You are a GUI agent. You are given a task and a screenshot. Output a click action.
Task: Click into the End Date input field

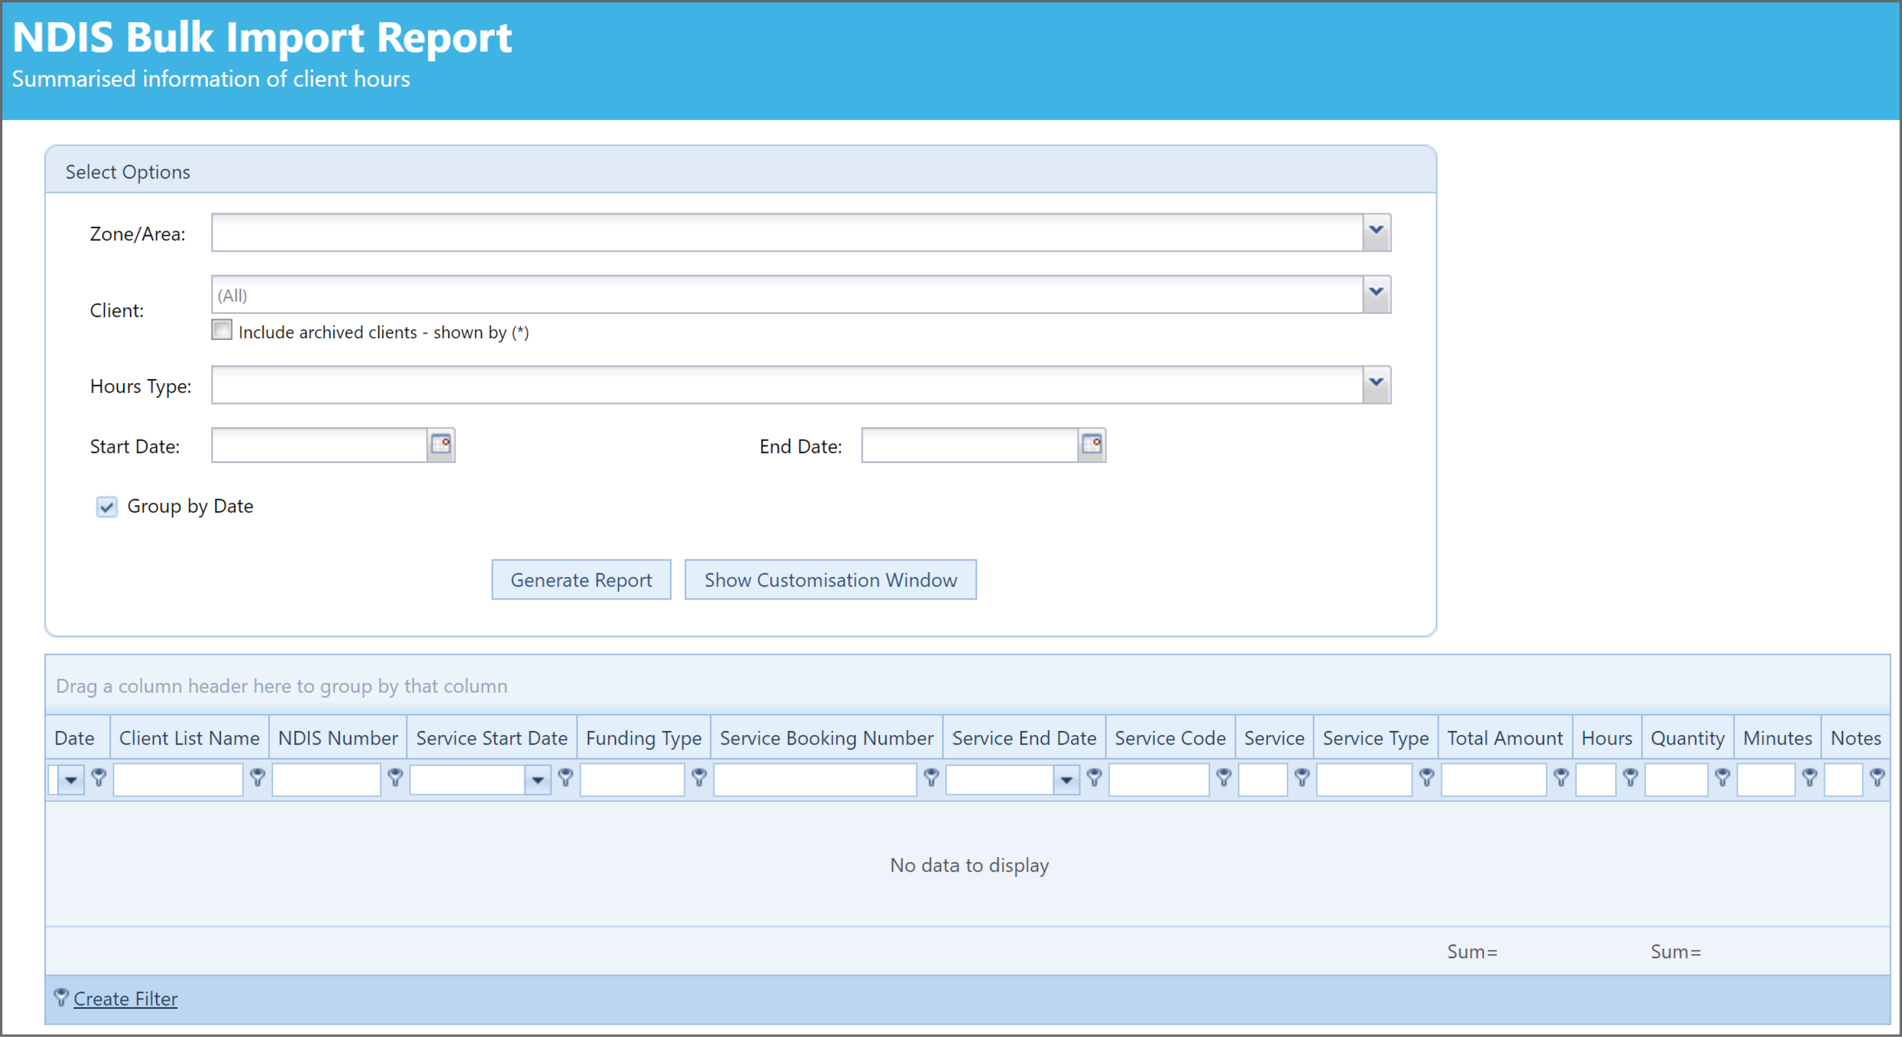970,445
